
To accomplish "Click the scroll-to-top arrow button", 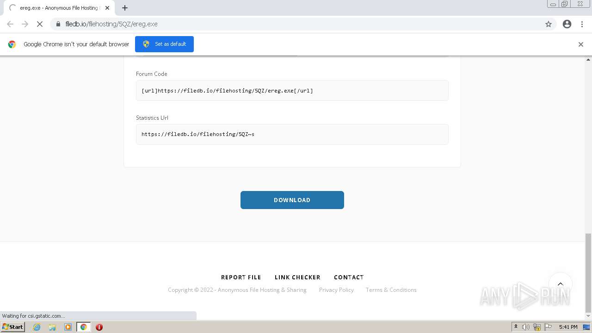I will pos(561,284).
